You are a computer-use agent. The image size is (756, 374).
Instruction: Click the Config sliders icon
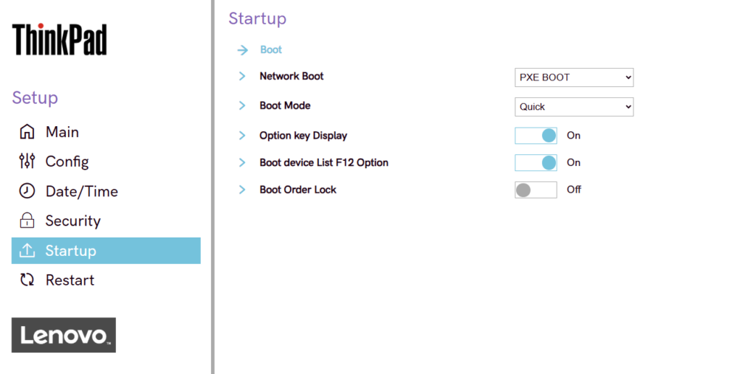(x=27, y=162)
